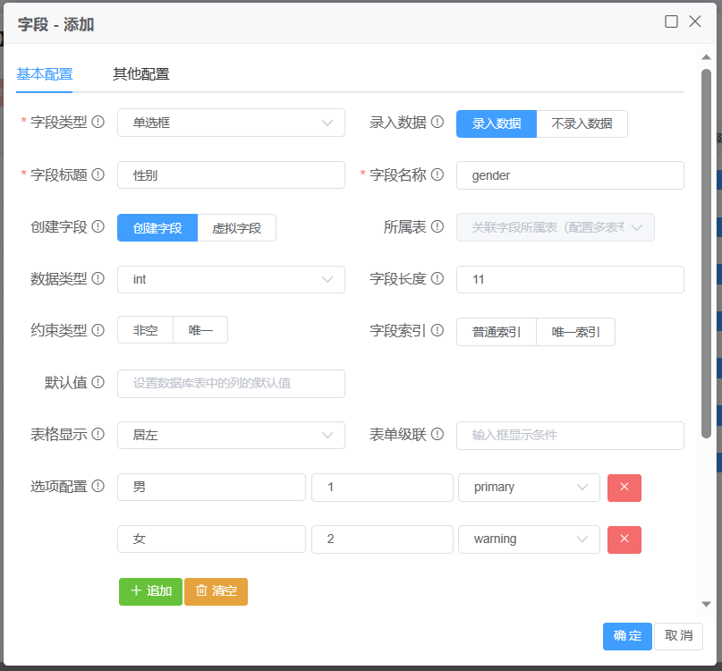
Task: Click the 默认值 input field
Action: [231, 384]
